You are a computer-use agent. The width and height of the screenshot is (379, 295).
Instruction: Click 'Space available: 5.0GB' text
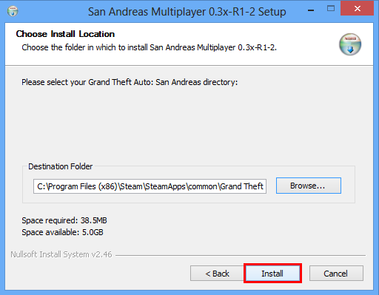coord(62,232)
